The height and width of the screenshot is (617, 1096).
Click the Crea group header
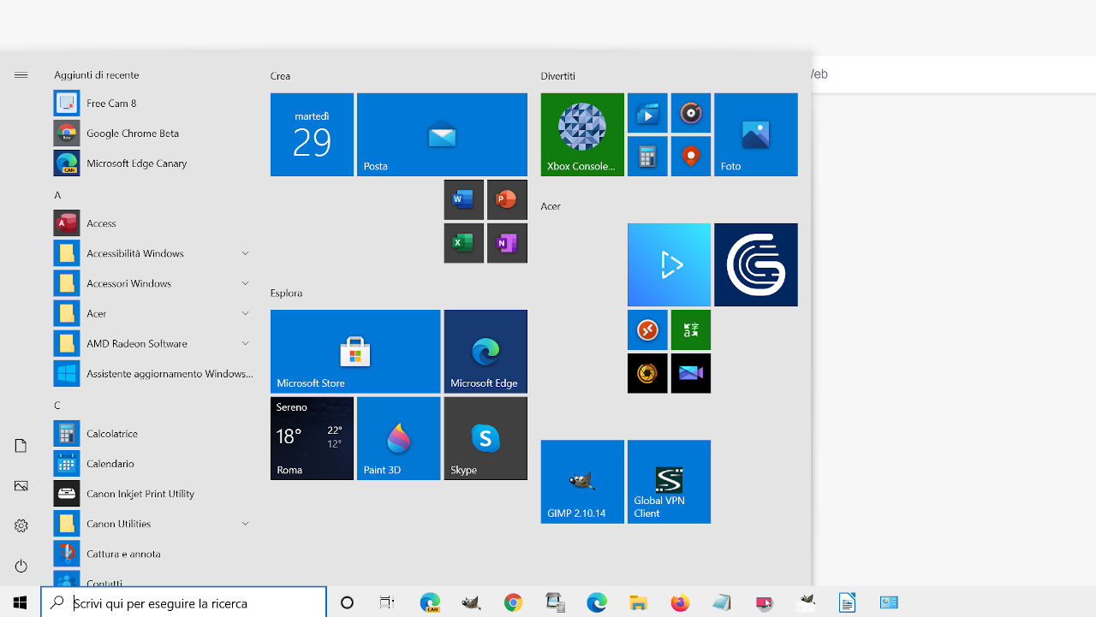280,76
